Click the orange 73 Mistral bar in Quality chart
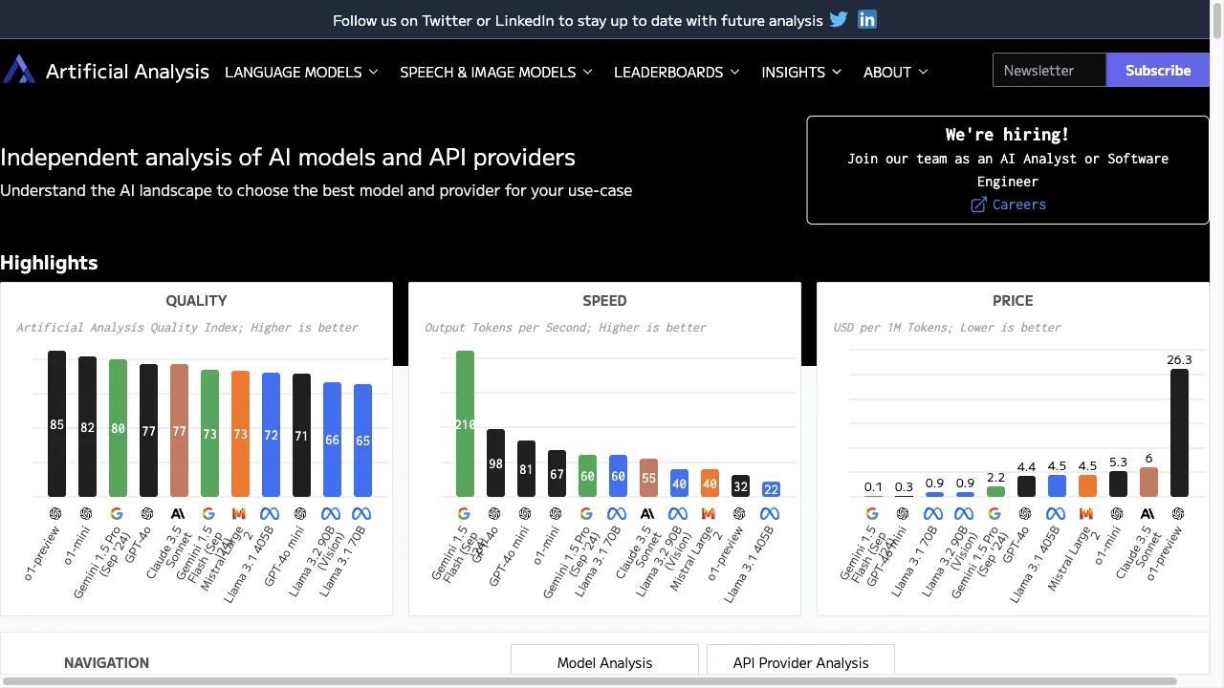Viewport: 1224px width, 688px height. click(240, 434)
